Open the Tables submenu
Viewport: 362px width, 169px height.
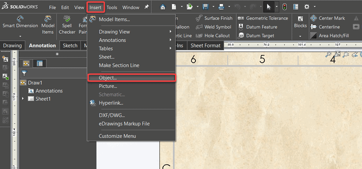point(131,48)
